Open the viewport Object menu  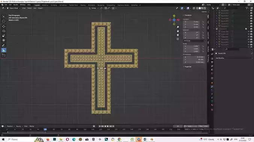click(40, 8)
